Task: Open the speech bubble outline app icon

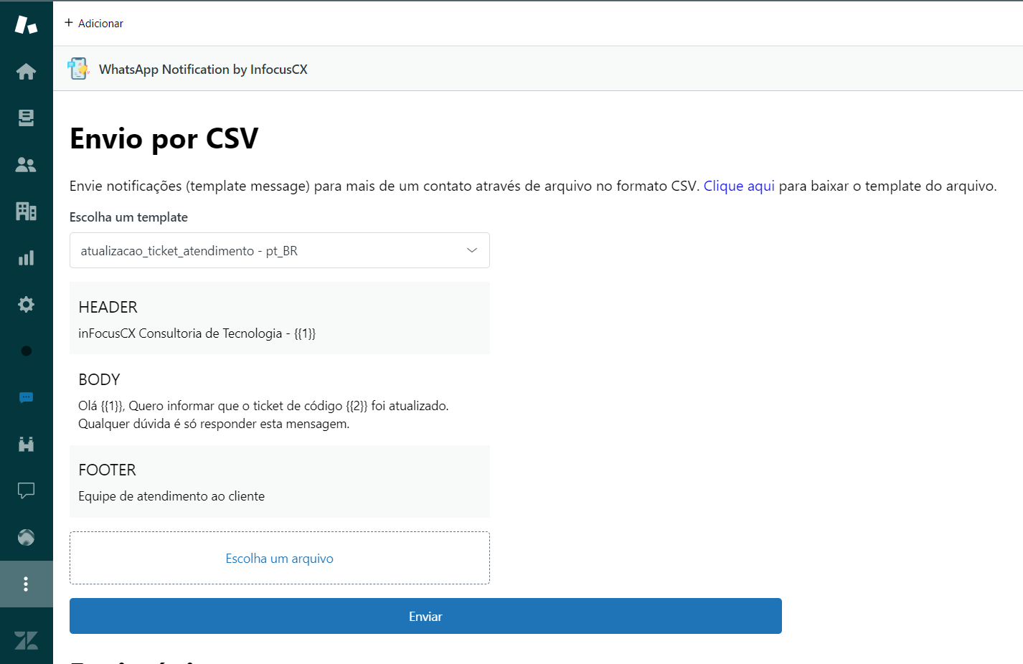Action: pyautogui.click(x=27, y=491)
